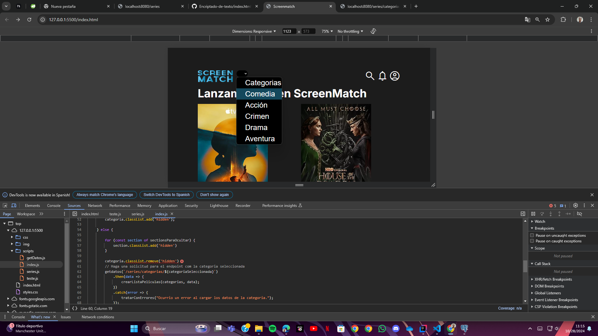The width and height of the screenshot is (598, 336).
Task: Click the notification bell icon on Screenmatch page
Action: point(382,76)
